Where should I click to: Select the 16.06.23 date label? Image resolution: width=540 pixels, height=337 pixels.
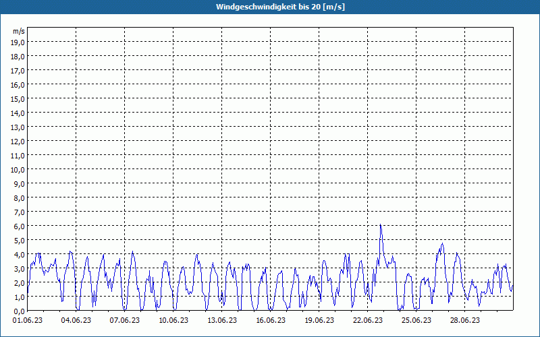pos(271,321)
